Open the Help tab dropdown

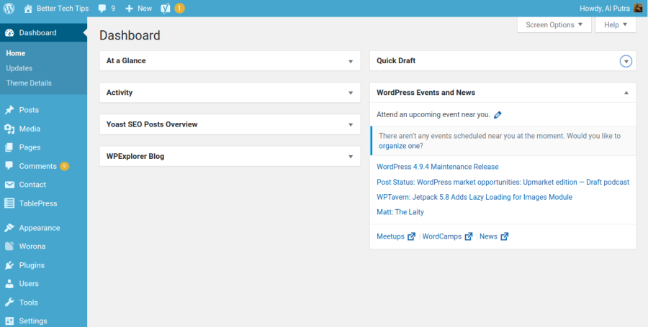(x=616, y=24)
